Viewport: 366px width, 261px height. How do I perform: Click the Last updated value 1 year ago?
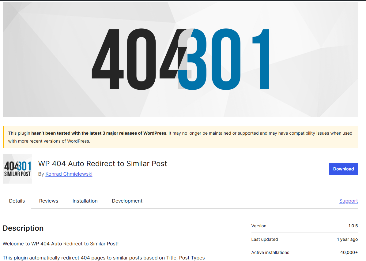[x=347, y=239]
